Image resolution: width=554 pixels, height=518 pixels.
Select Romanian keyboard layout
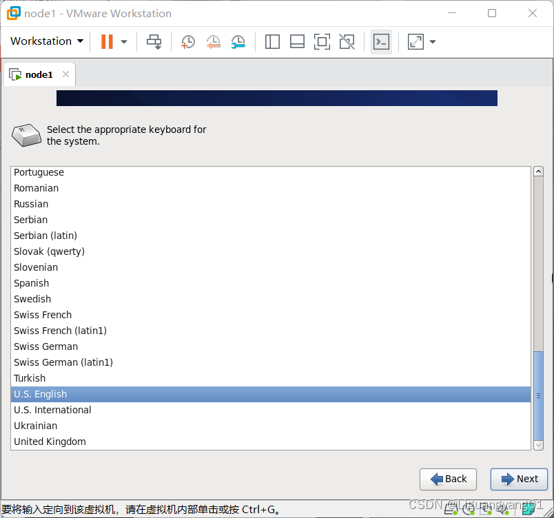(x=271, y=188)
